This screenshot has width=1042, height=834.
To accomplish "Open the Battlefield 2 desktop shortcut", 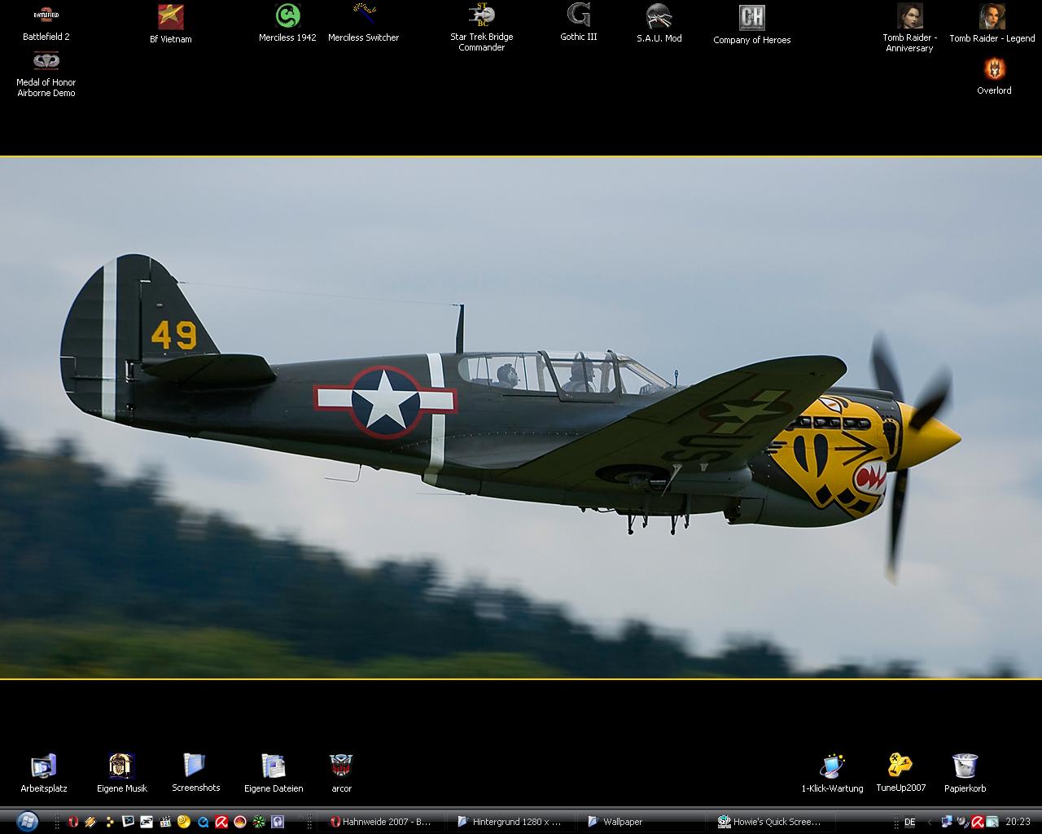I will click(46, 16).
